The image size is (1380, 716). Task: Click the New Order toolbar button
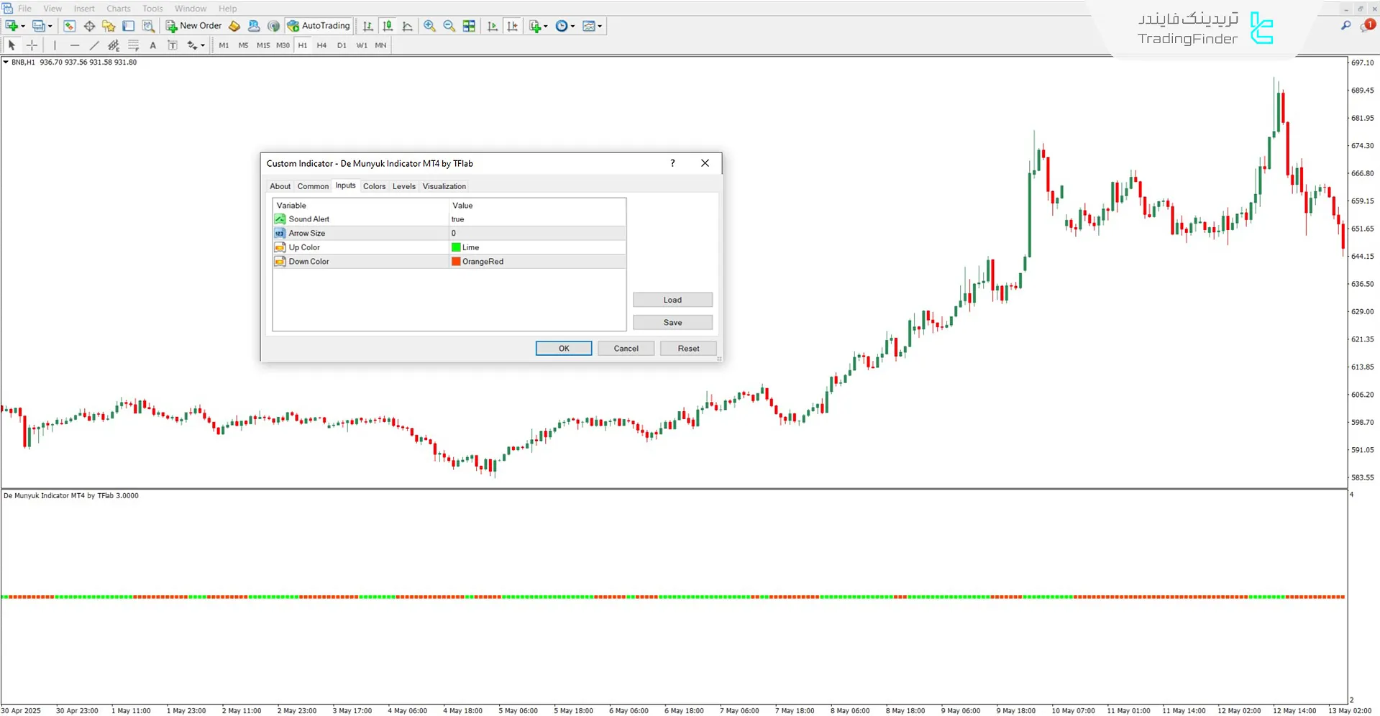pos(194,26)
